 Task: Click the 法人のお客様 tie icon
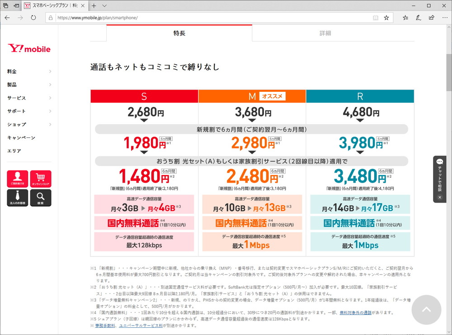click(17, 198)
